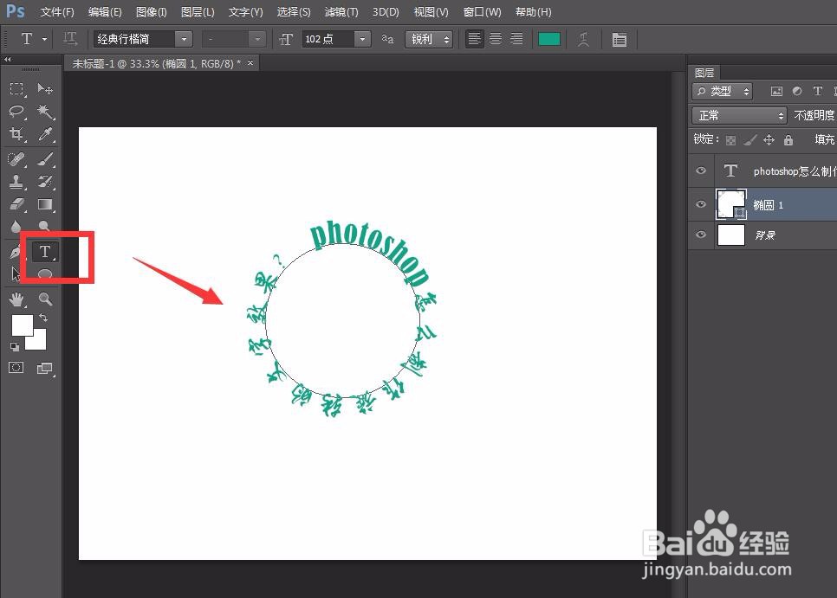The height and width of the screenshot is (598, 837).
Task: Open the font family dropdown 经典行楷简
Action: tap(184, 39)
